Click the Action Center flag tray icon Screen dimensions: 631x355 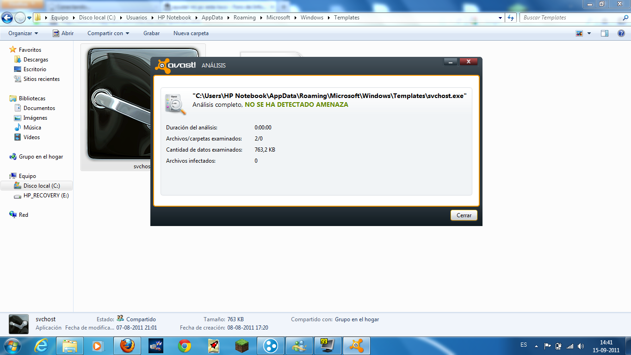(548, 346)
